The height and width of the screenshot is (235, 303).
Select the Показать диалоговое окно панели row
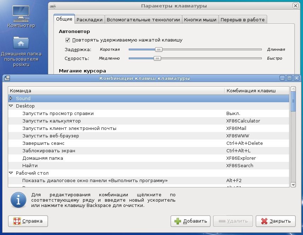[x=149, y=180]
